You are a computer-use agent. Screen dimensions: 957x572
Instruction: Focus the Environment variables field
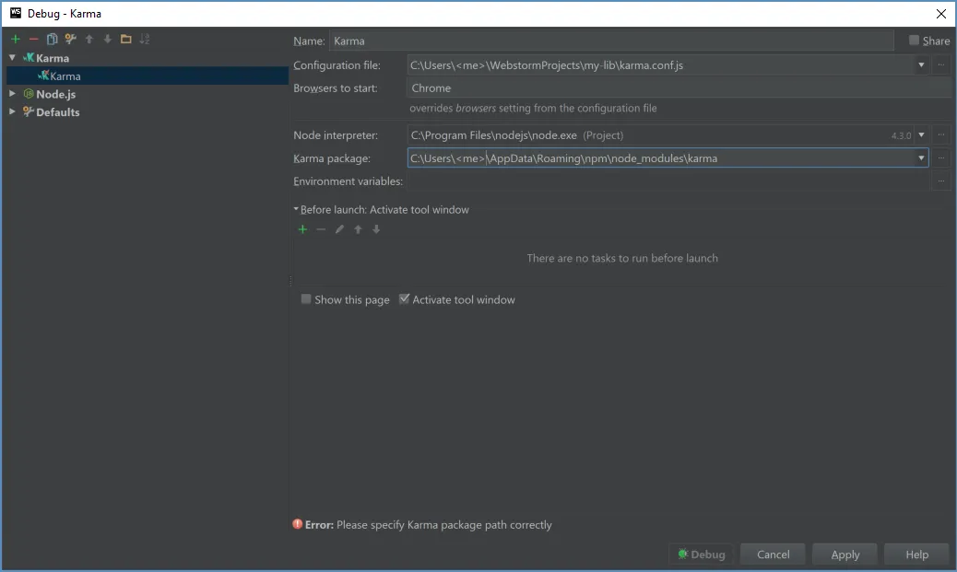tap(669, 181)
